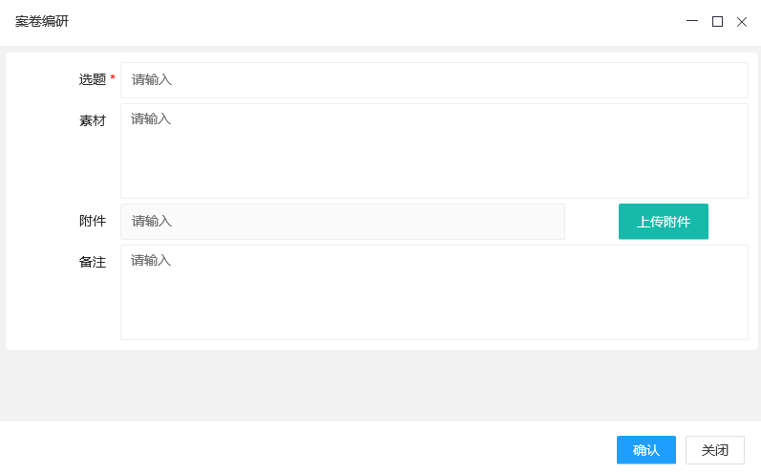This screenshot has width=761, height=474.
Task: Minimize the 案卷编研 dialog window
Action: pos(692,21)
